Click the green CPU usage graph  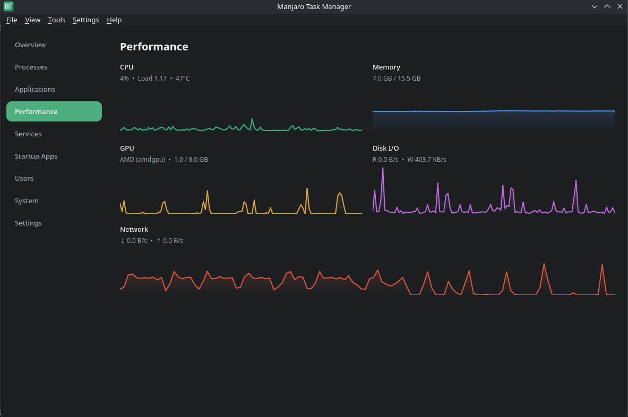point(241,109)
